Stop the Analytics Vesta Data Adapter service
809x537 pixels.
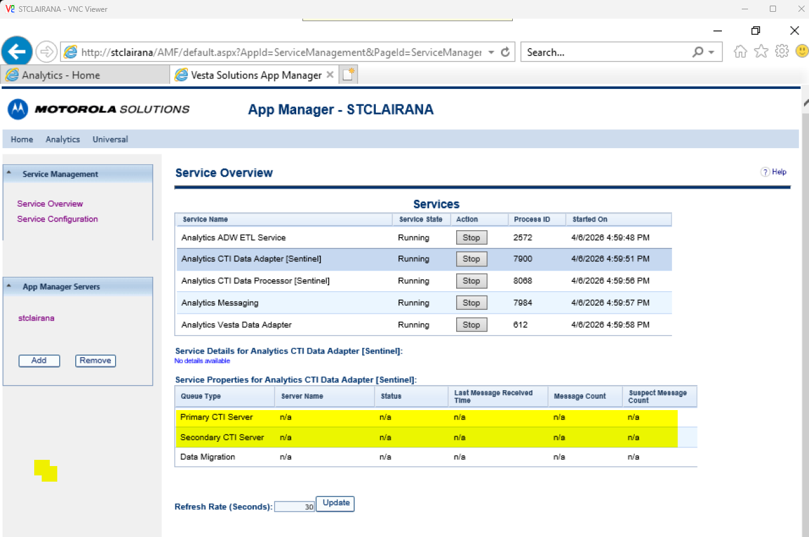(471, 325)
